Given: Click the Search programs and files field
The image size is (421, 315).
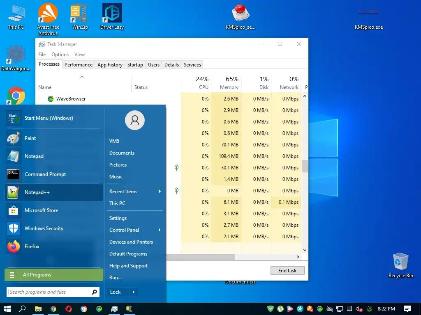Looking at the screenshot, I should (53, 292).
